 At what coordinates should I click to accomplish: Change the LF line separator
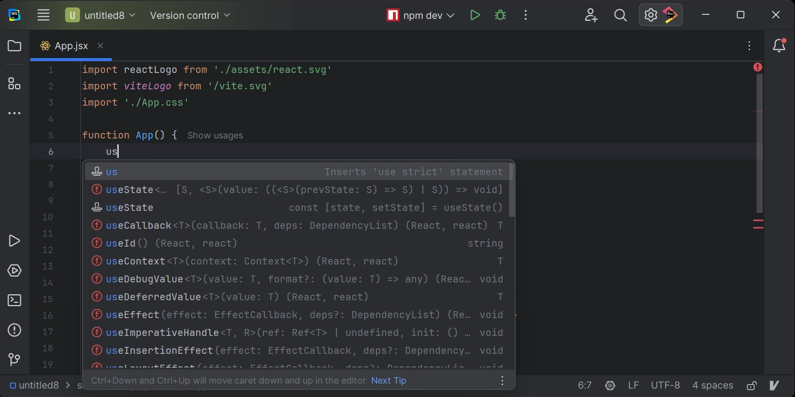coord(634,386)
